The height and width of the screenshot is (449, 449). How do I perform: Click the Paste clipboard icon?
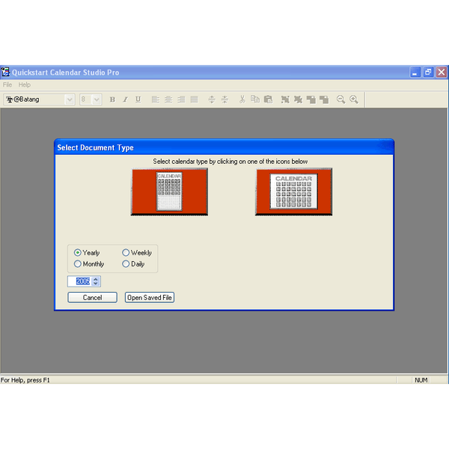tap(268, 100)
